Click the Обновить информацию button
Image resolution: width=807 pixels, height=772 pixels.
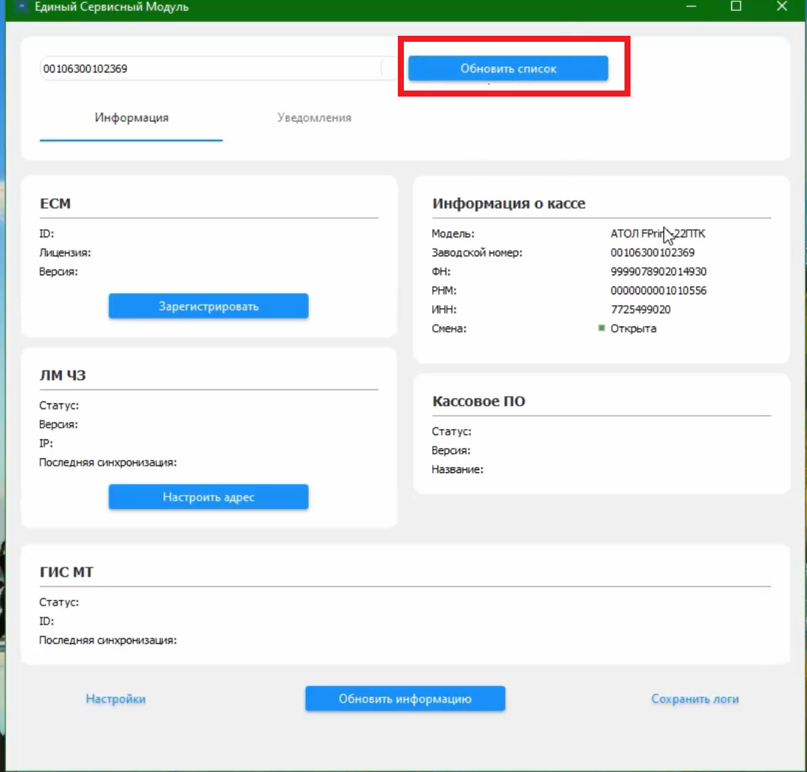click(x=405, y=699)
